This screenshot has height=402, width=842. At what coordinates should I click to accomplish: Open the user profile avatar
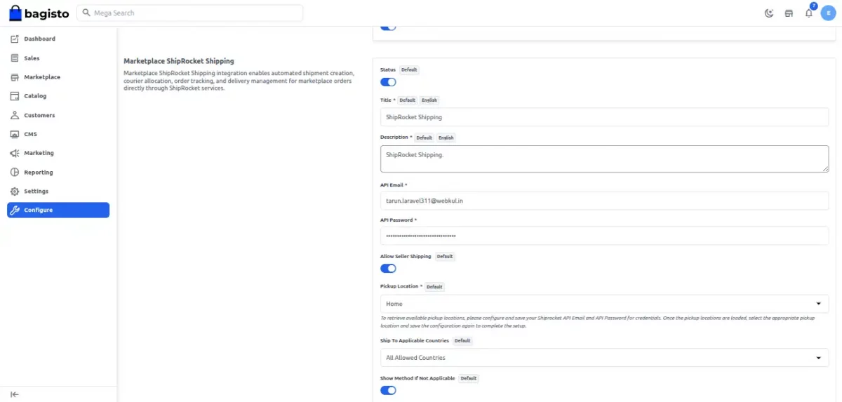(828, 13)
